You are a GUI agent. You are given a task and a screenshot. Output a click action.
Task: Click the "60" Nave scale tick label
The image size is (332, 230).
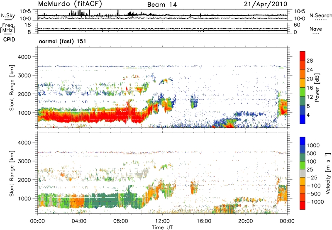297,25
